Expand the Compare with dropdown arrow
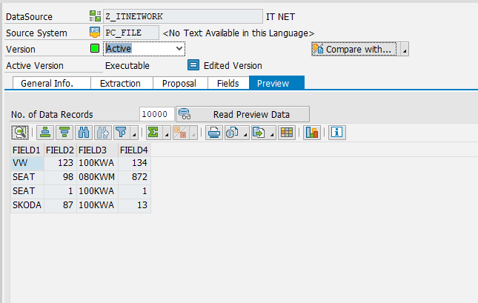Viewport: 478px width, 303px height. [x=405, y=49]
